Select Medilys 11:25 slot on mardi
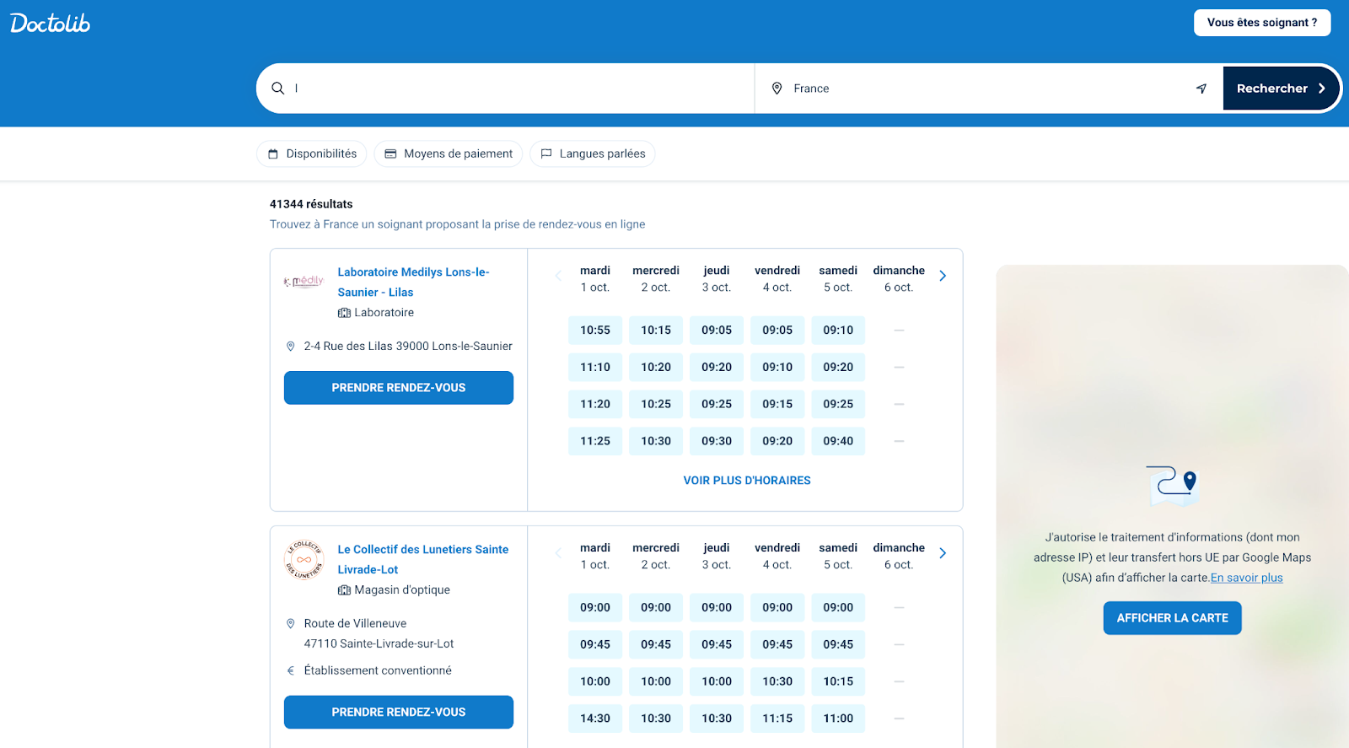This screenshot has width=1349, height=748. 595,441
